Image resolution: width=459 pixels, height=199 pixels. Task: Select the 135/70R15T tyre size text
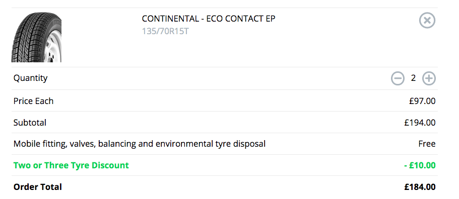click(165, 31)
